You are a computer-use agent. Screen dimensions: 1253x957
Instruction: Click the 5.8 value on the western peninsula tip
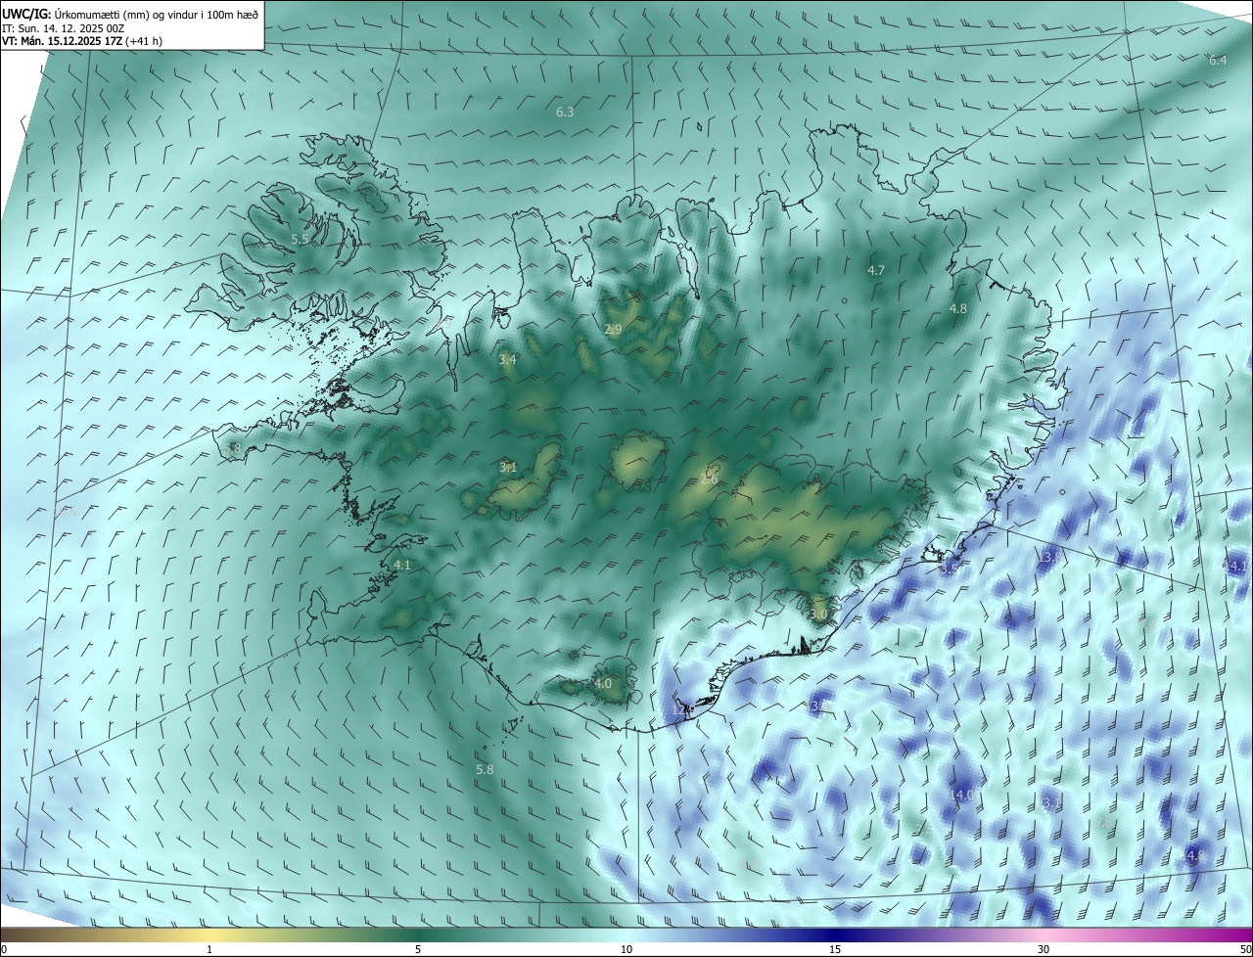click(x=233, y=449)
